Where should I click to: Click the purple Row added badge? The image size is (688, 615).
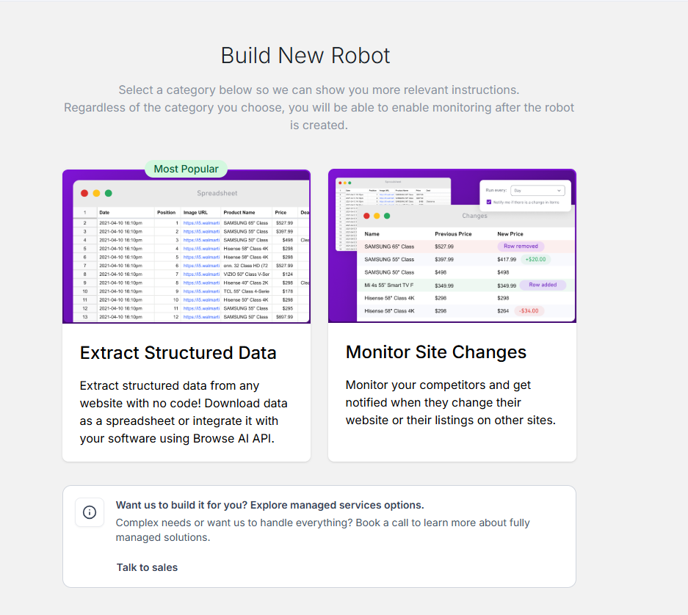coord(543,285)
